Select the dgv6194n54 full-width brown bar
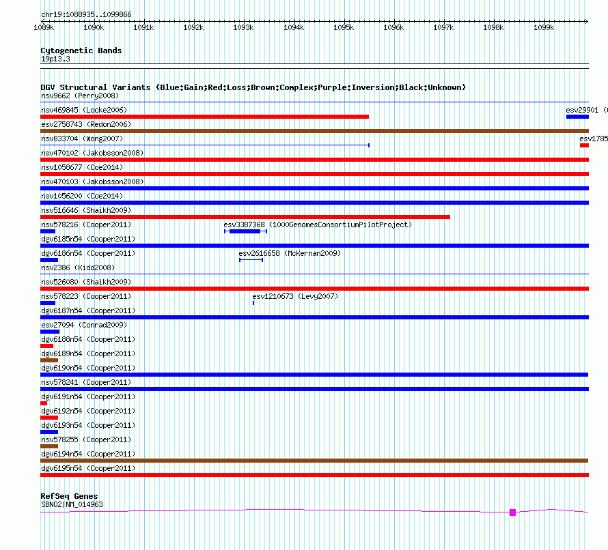The image size is (608, 550). (314, 461)
